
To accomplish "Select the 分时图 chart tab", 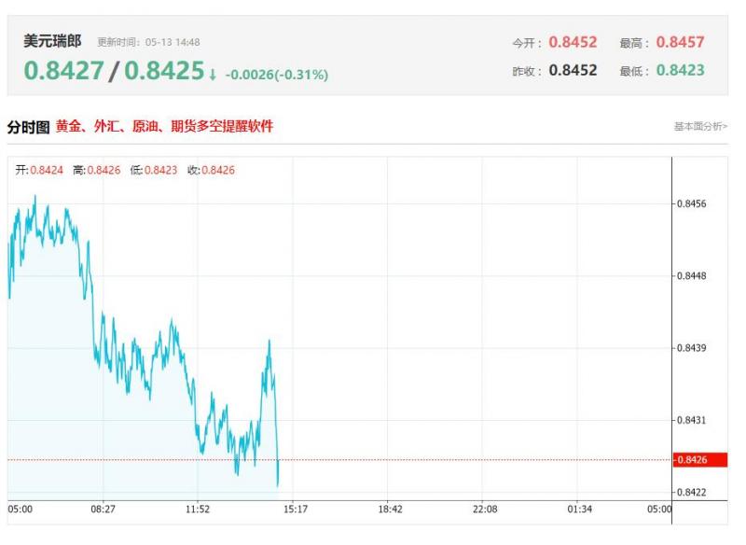I will 29,127.
